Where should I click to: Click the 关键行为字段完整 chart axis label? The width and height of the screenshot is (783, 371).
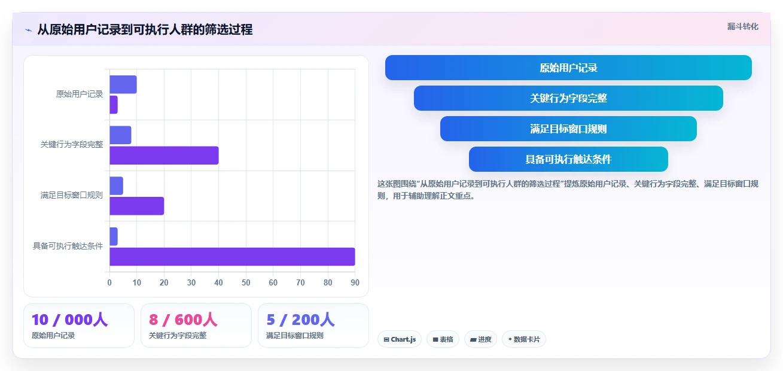point(72,145)
